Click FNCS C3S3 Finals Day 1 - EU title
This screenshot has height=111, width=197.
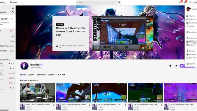click(x=110, y=105)
